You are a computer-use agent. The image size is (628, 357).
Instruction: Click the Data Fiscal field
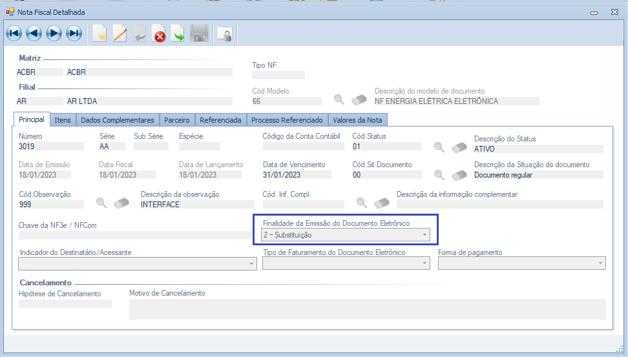[127, 175]
